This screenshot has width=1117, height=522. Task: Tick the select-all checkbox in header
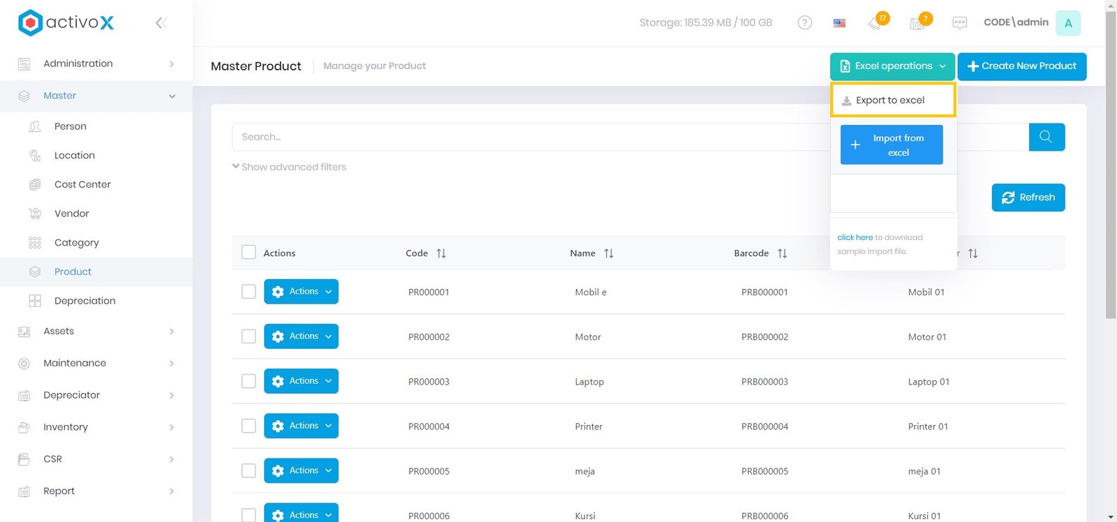pyautogui.click(x=249, y=253)
